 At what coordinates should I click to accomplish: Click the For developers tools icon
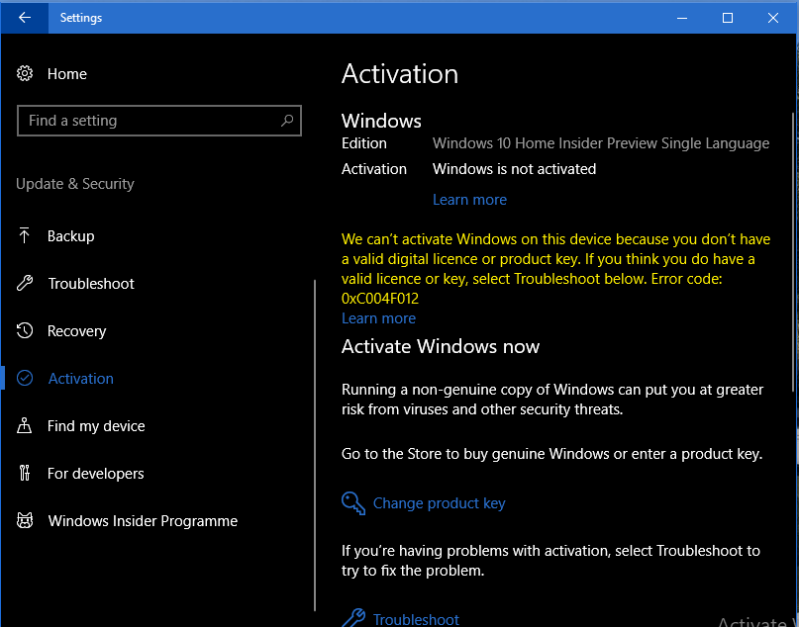pyautogui.click(x=25, y=473)
